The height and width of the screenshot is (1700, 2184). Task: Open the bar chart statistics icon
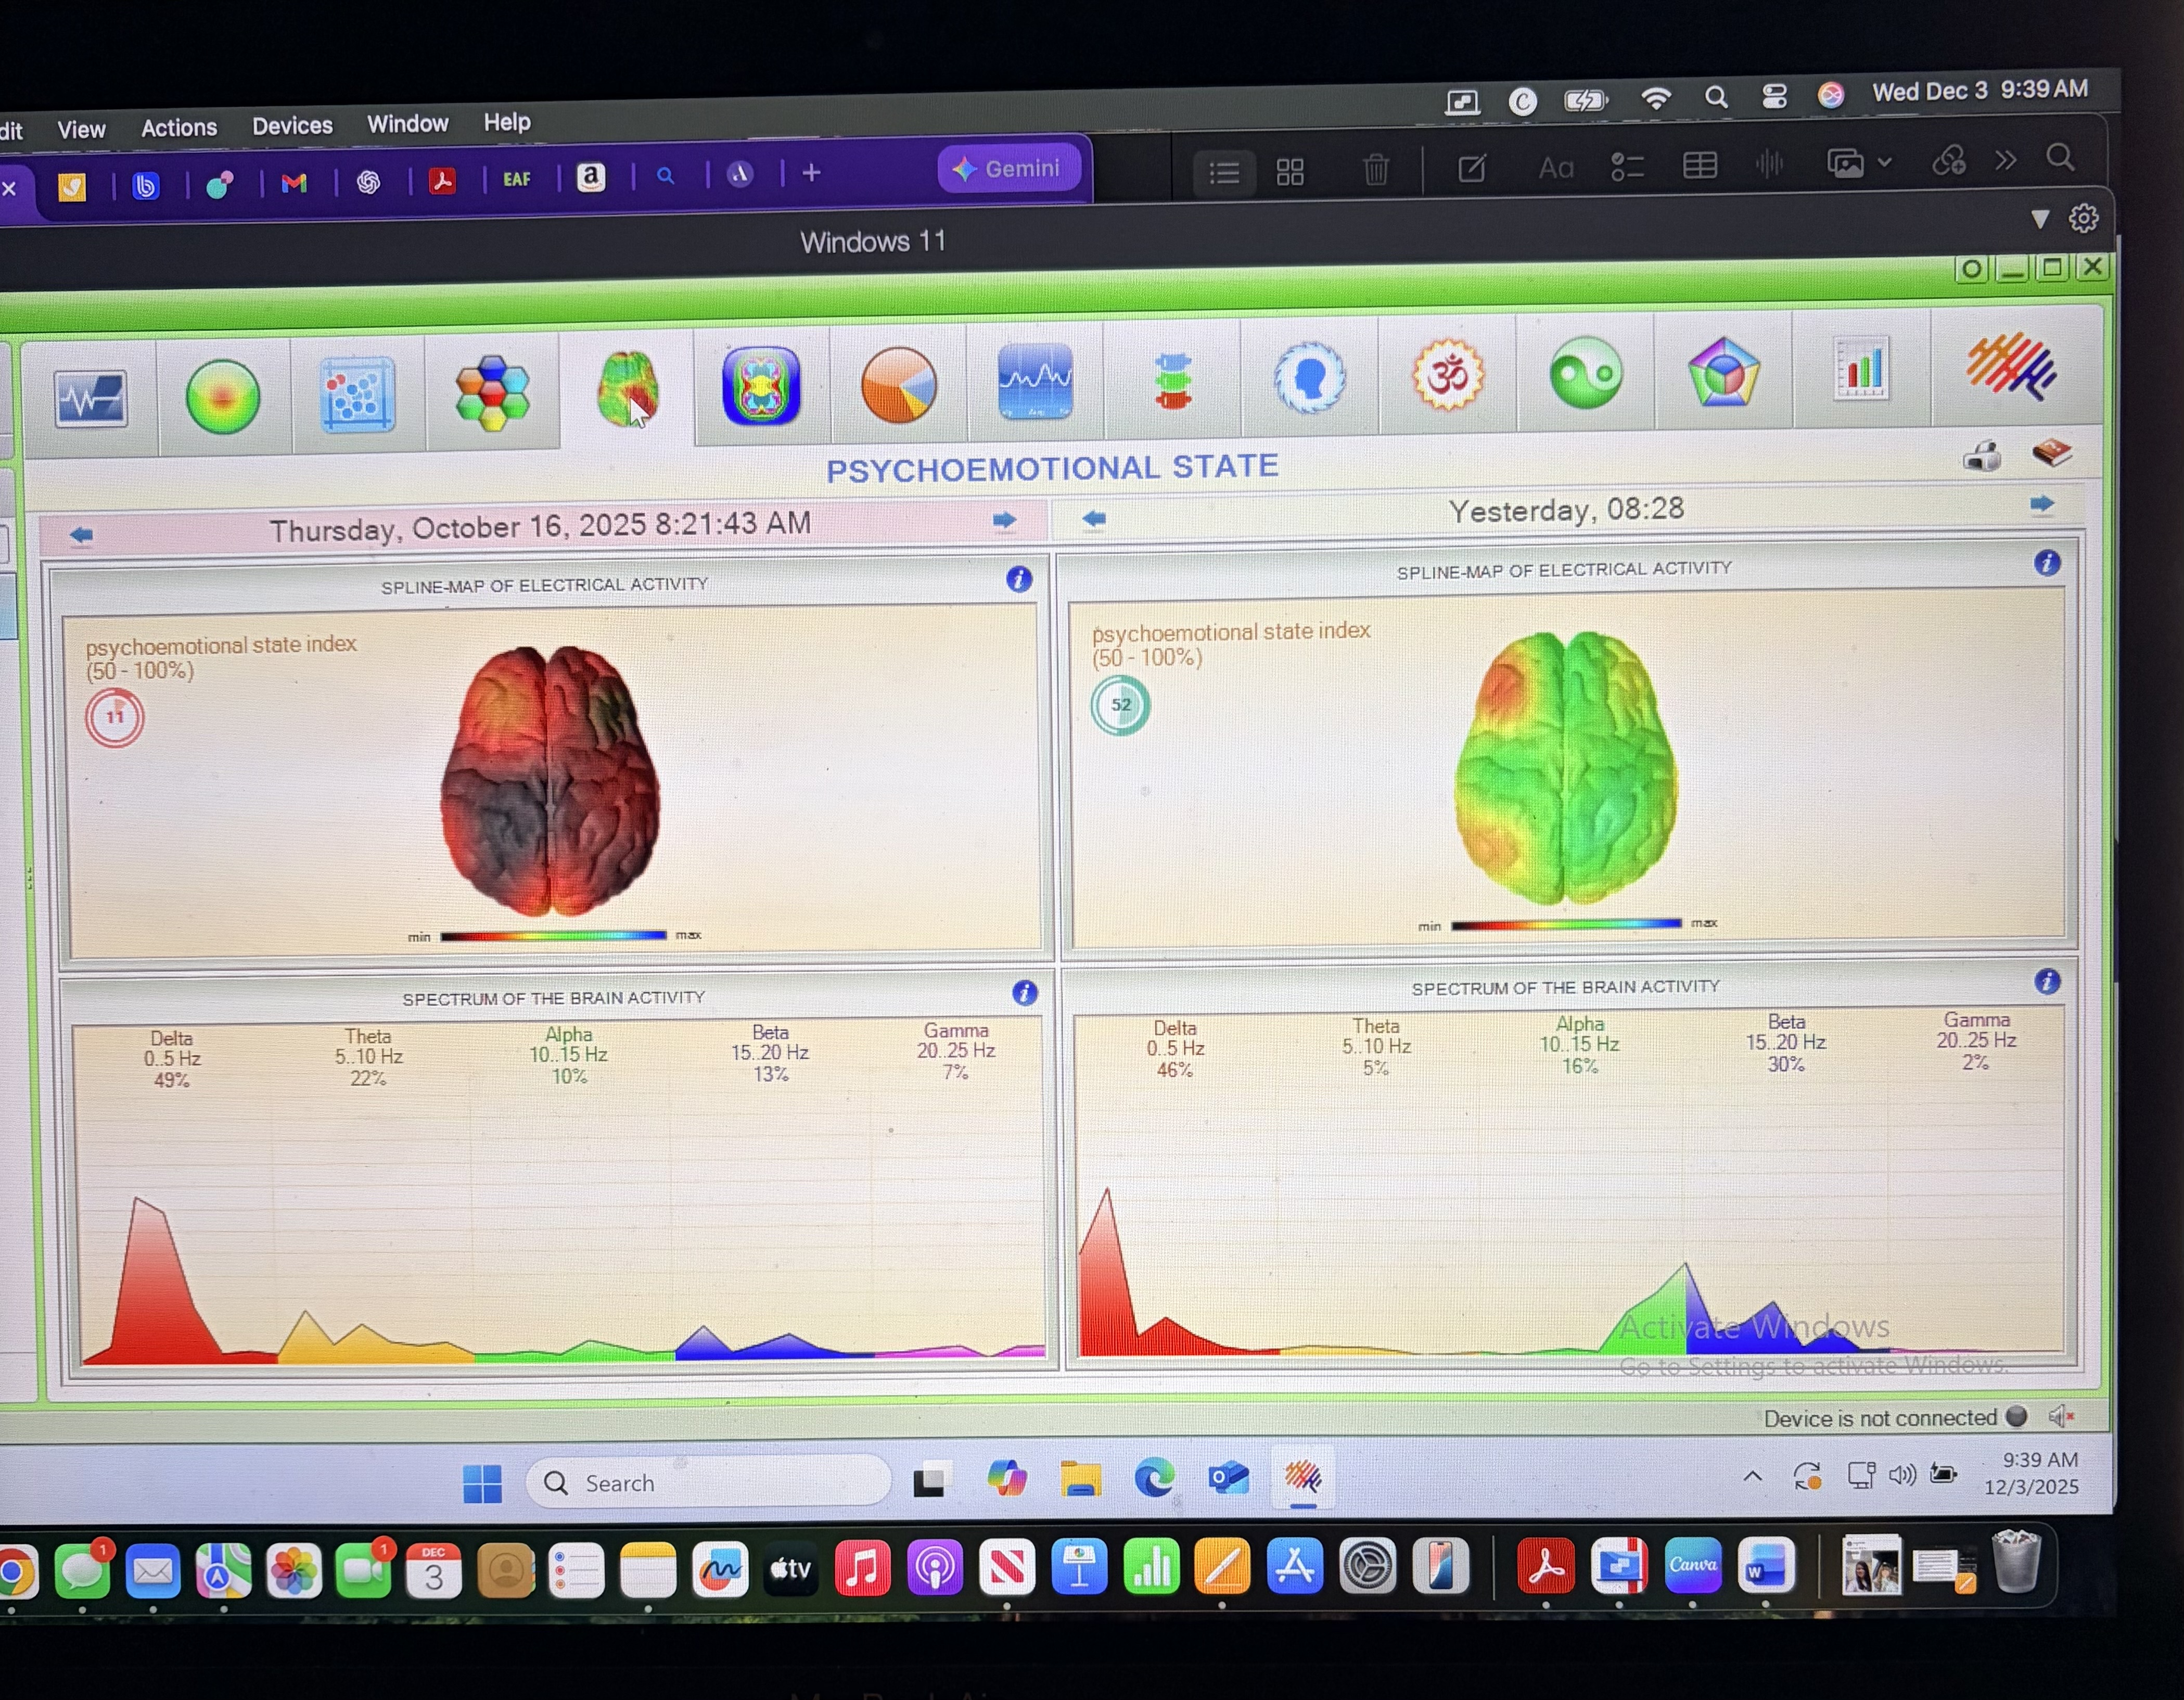(1861, 369)
